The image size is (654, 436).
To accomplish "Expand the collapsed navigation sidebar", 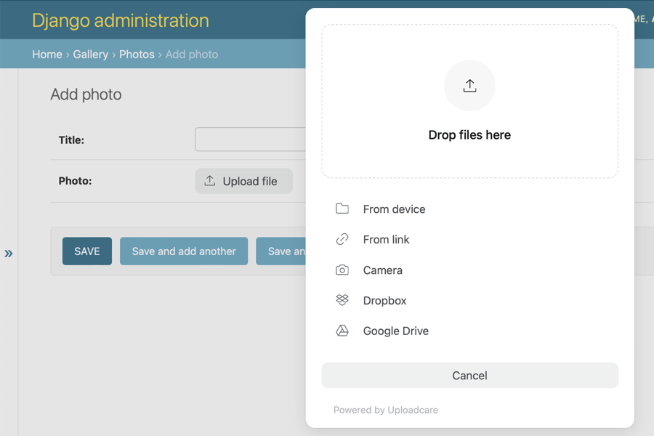I will coord(9,254).
